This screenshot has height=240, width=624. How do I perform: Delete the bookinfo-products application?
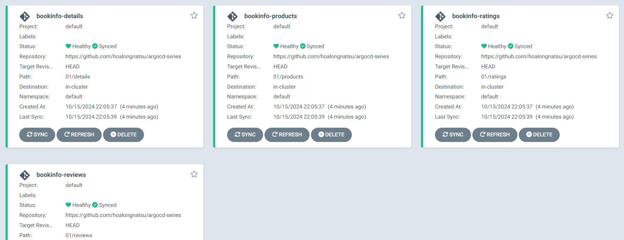pyautogui.click(x=331, y=135)
